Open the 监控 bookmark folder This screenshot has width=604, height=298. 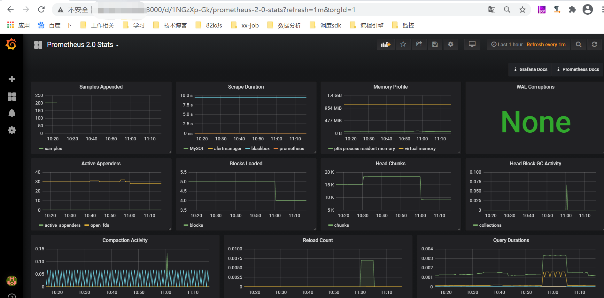tap(403, 25)
